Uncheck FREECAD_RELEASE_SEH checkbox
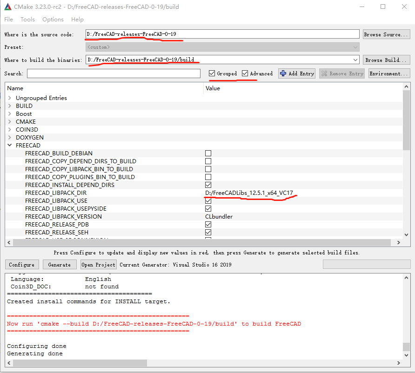Image resolution: width=415 pixels, height=373 pixels. click(x=208, y=232)
